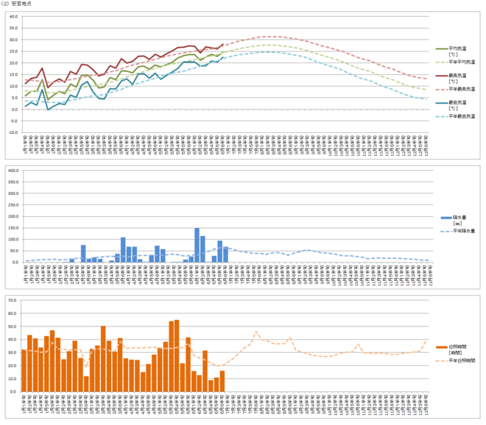Click the 安芸地点 chart heading text
486x425 pixels.
tap(21, 4)
